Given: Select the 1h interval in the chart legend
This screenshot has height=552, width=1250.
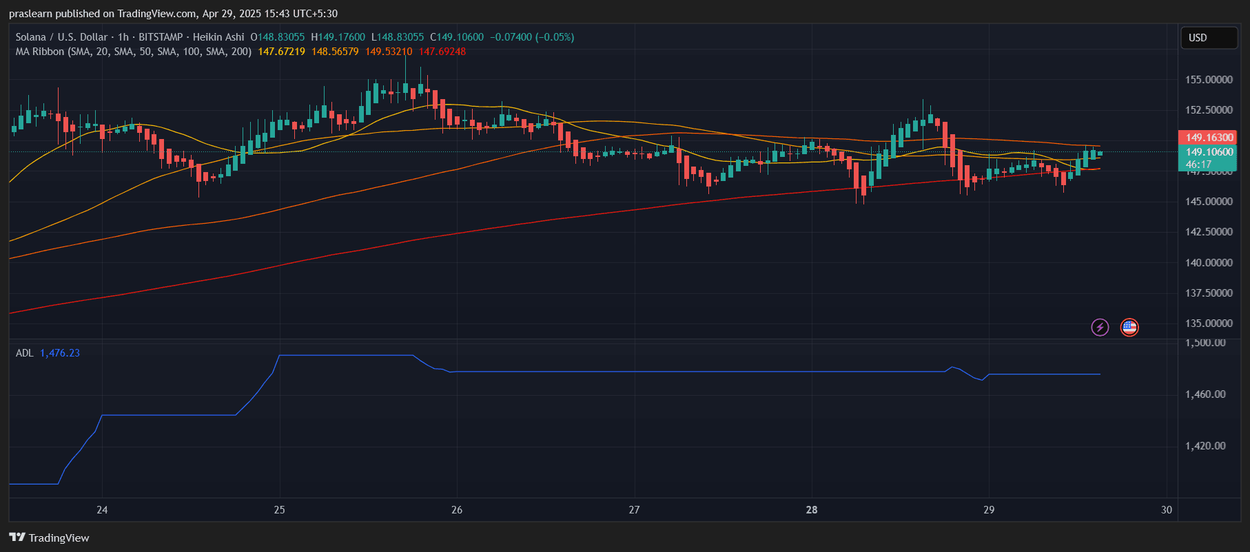Looking at the screenshot, I should tap(123, 37).
